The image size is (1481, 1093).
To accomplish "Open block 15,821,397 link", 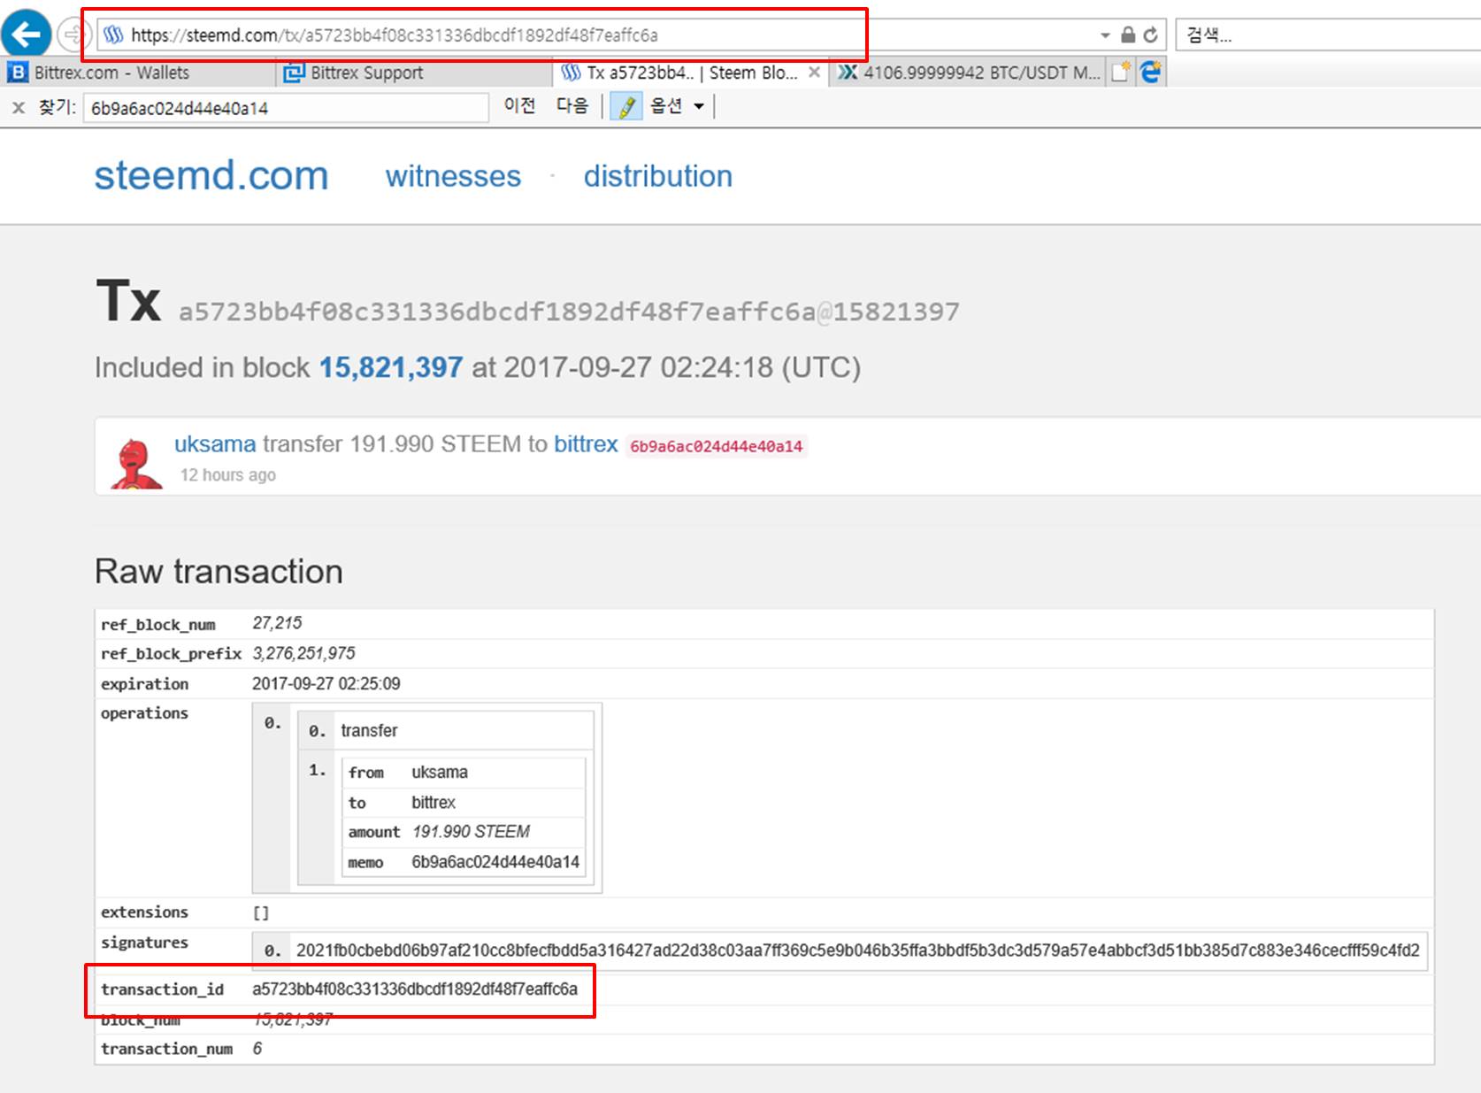I will [390, 367].
